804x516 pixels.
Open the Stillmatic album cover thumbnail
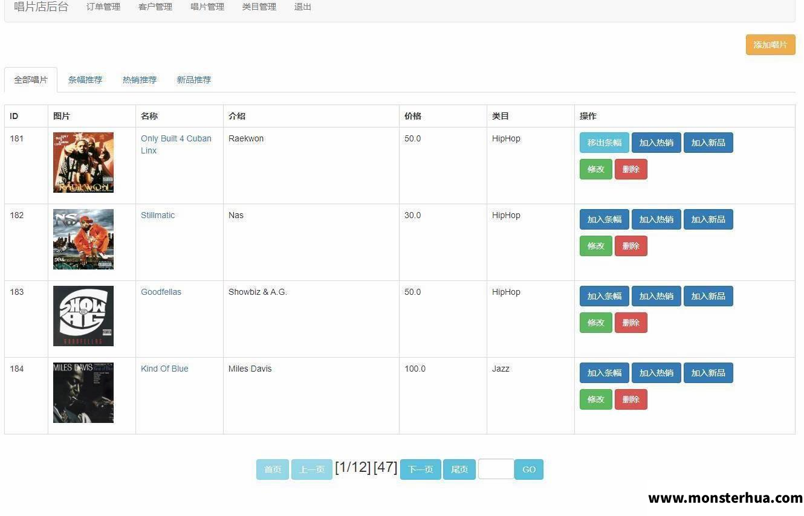click(x=83, y=239)
